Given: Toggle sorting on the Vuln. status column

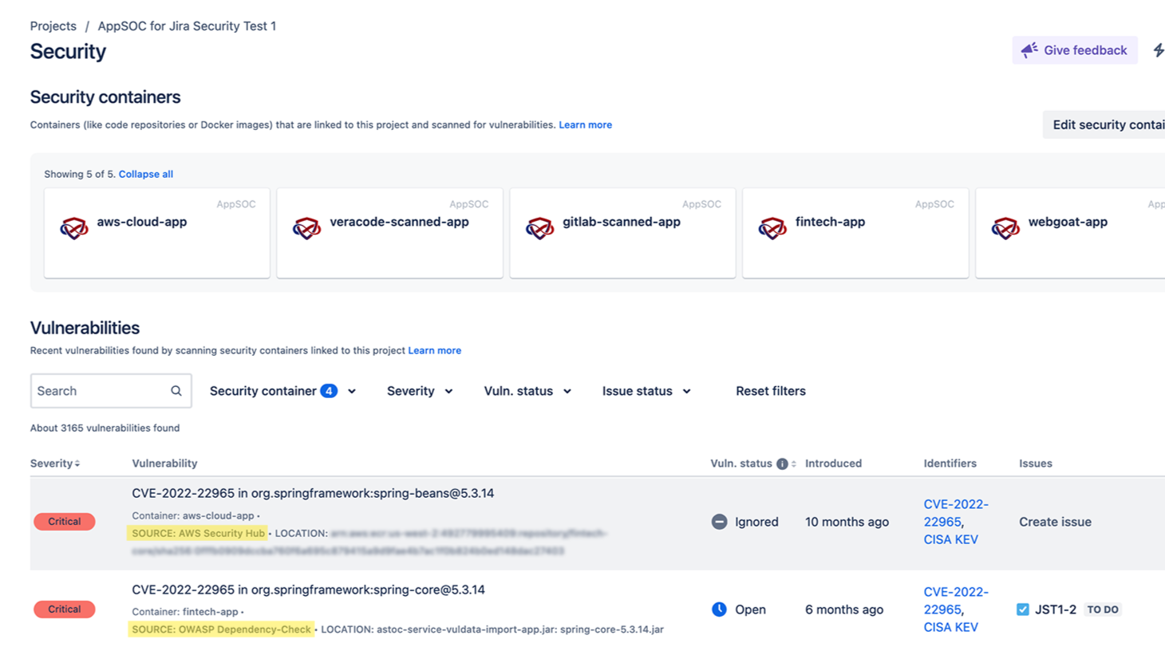Looking at the screenshot, I should point(795,463).
